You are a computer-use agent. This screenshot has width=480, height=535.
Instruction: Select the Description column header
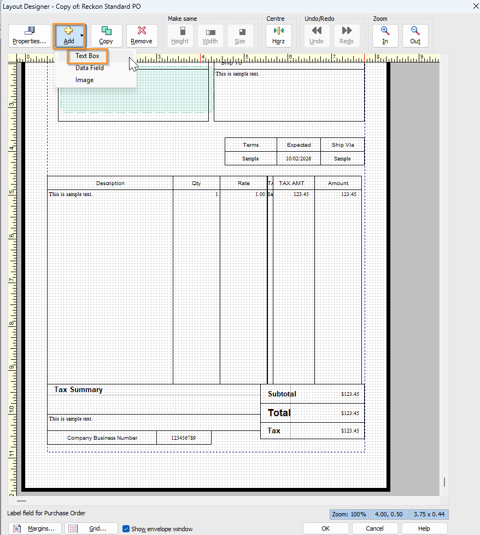click(110, 183)
